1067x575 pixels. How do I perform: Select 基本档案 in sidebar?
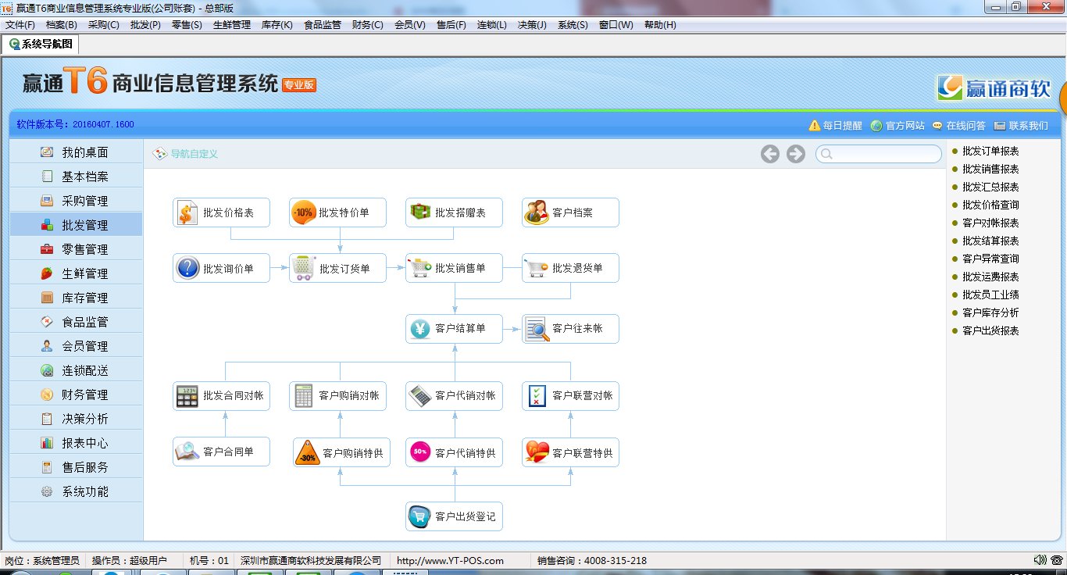click(x=77, y=177)
